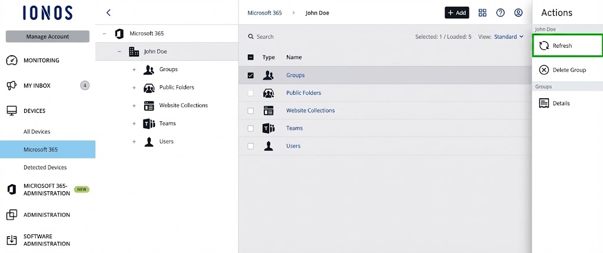Click the NEW badge
This screenshot has width=603, height=253.
click(81, 189)
